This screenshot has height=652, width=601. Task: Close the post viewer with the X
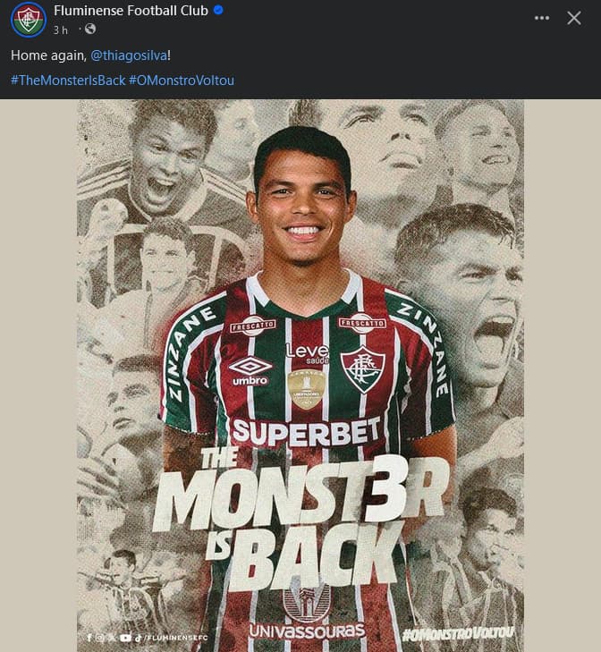(x=574, y=18)
